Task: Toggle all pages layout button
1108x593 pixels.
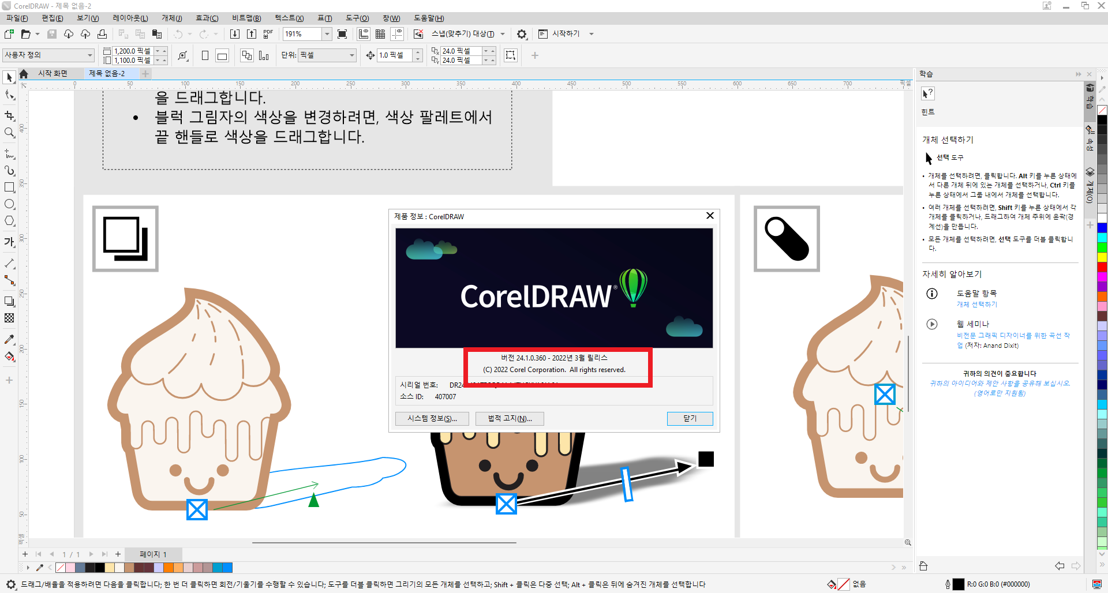Action: tap(247, 55)
